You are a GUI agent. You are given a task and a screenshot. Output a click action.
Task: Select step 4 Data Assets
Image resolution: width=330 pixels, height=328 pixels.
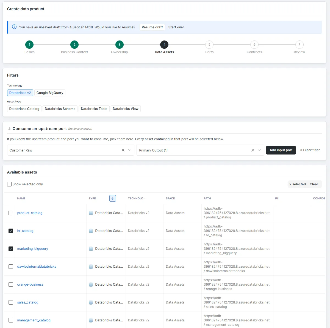tap(164, 45)
